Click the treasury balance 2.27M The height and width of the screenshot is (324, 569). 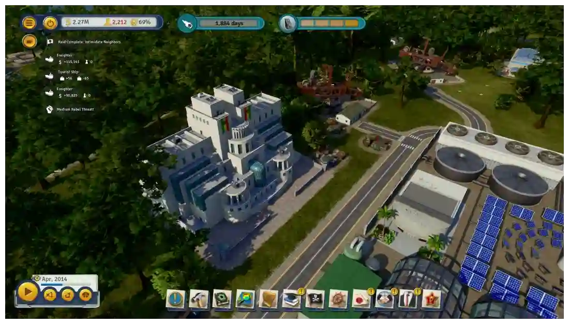[77, 22]
